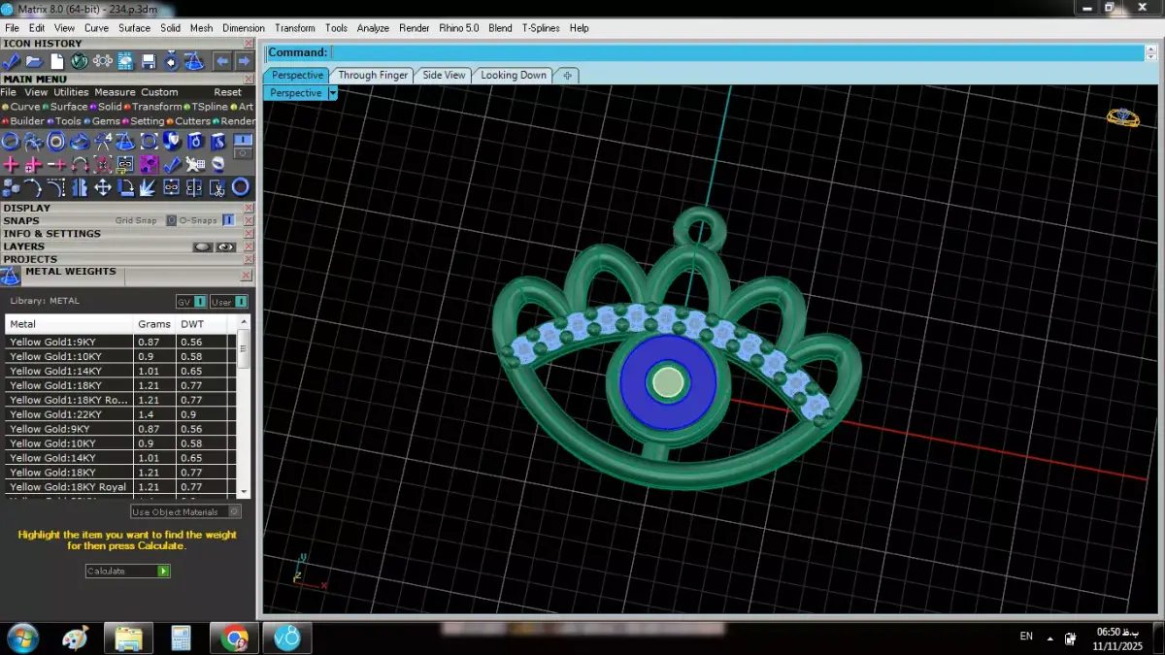Viewport: 1165px width, 655px height.
Task: Click the ring thumbnail in viewport corner
Action: click(x=1124, y=117)
